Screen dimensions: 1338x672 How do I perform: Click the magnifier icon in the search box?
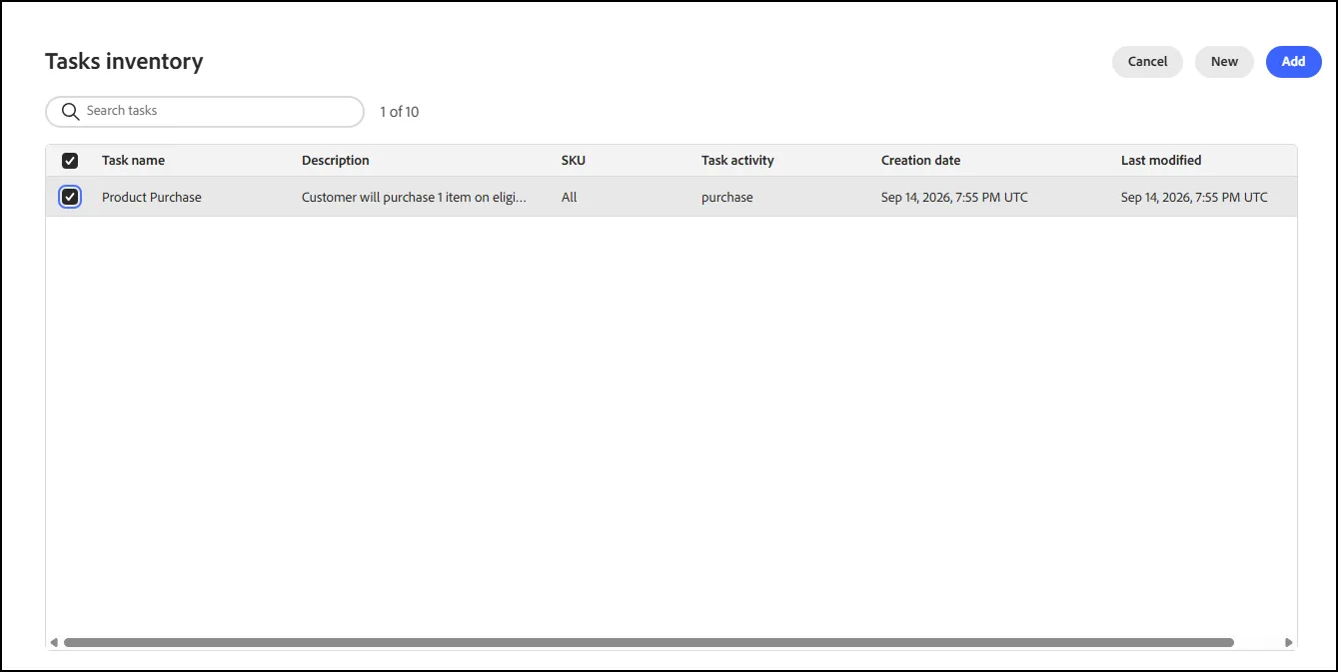click(70, 111)
